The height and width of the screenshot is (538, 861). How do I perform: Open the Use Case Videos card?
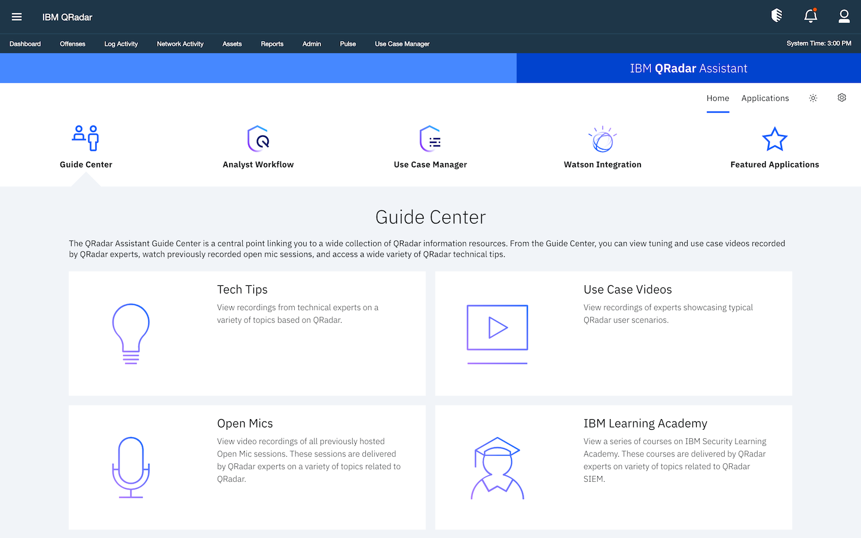point(613,333)
